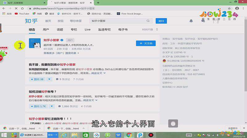The image size is (247, 138).
Task: Expand options for first 百度一下 download
Action: pos(40,128)
